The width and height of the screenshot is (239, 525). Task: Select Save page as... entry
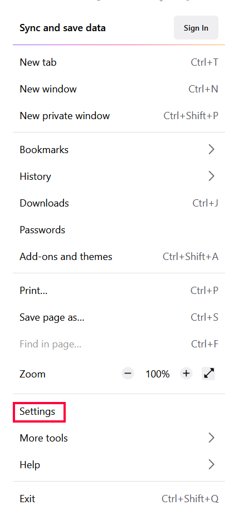point(119,317)
